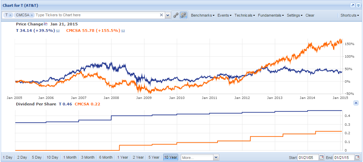Select the 10 Day range
The width and height of the screenshot is (363, 162).
point(52,157)
